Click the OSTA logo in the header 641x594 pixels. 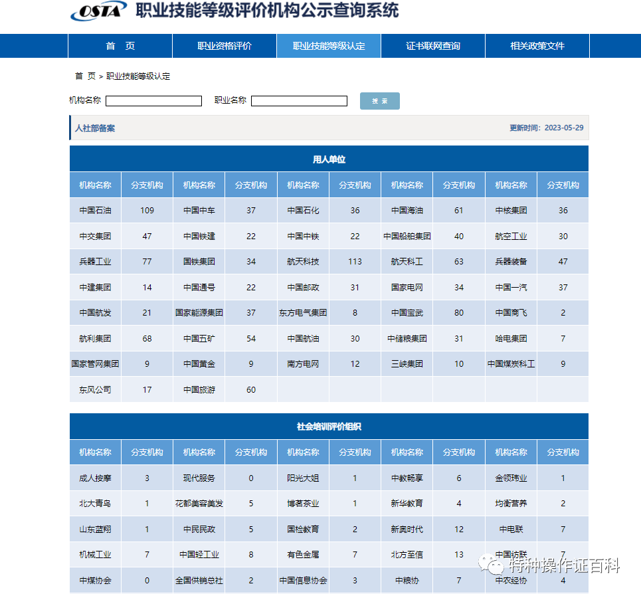(98, 11)
